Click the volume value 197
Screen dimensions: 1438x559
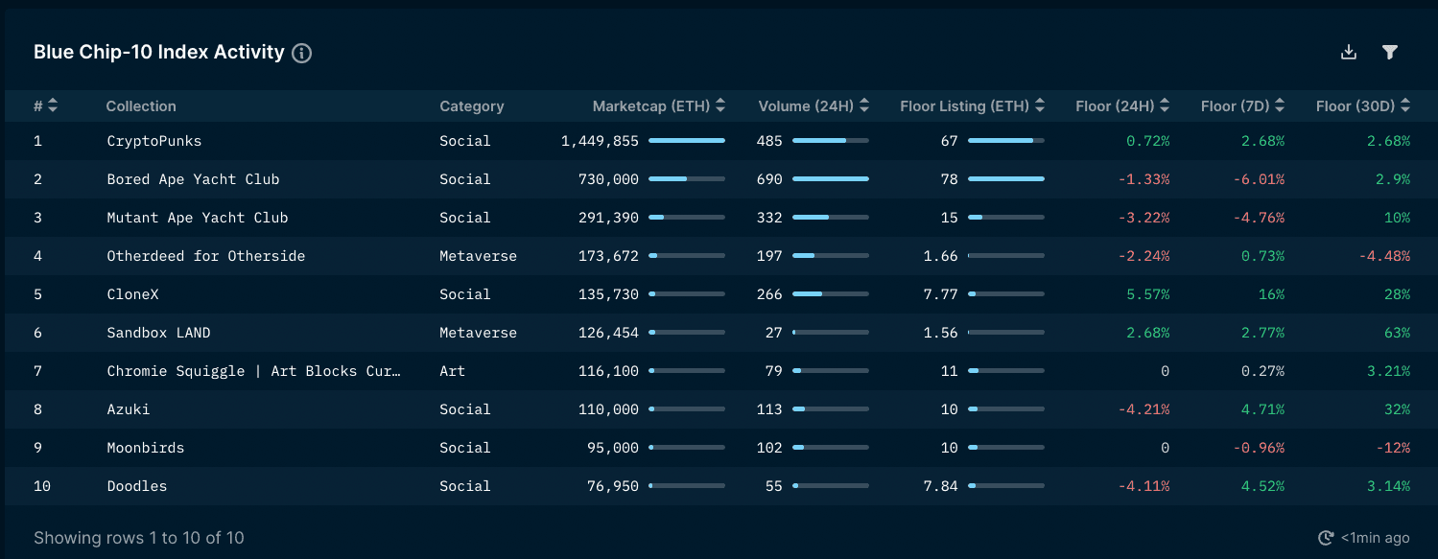click(x=769, y=256)
